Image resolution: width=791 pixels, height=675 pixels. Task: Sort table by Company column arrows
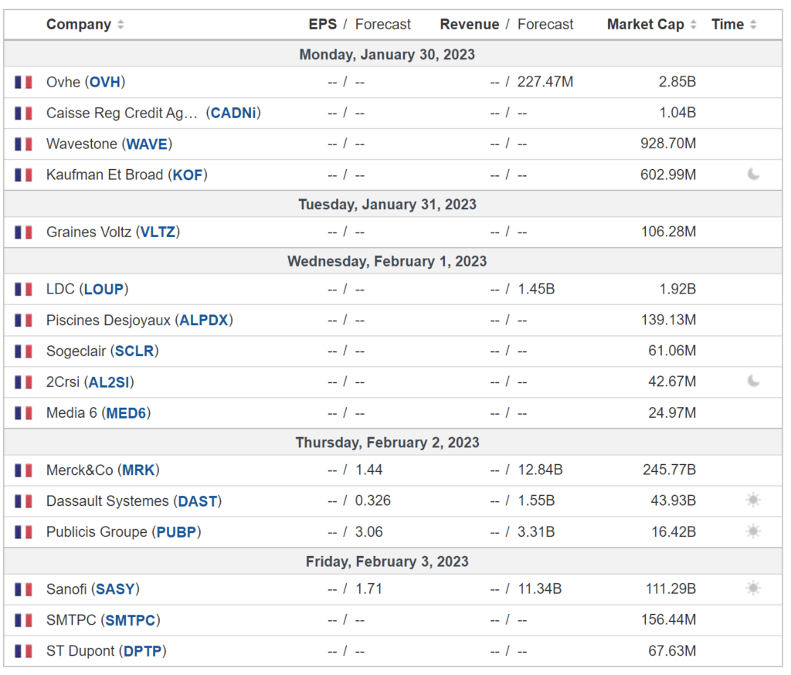(121, 24)
